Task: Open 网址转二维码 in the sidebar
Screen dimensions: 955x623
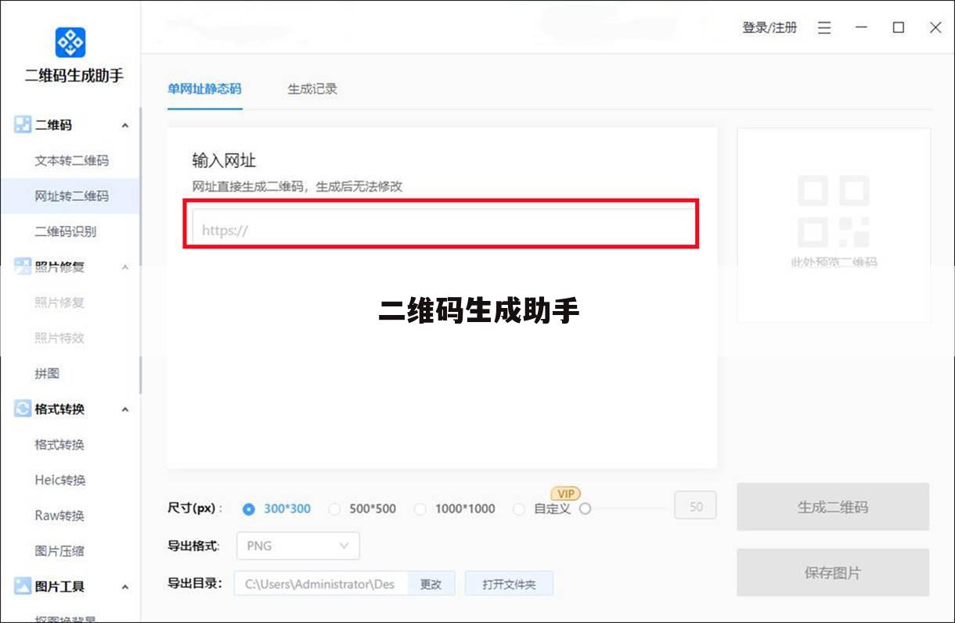Action: coord(70,196)
